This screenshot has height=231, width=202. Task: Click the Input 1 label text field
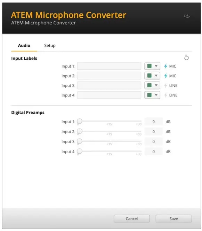[x=109, y=66]
